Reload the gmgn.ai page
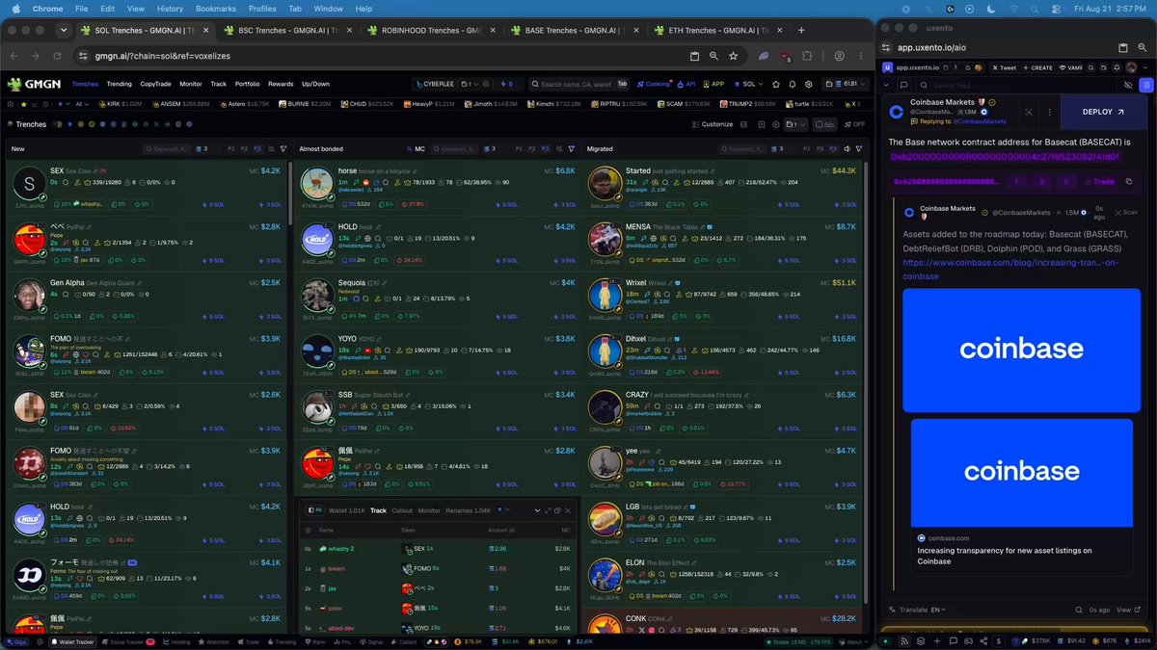1157x650 pixels. 58,56
